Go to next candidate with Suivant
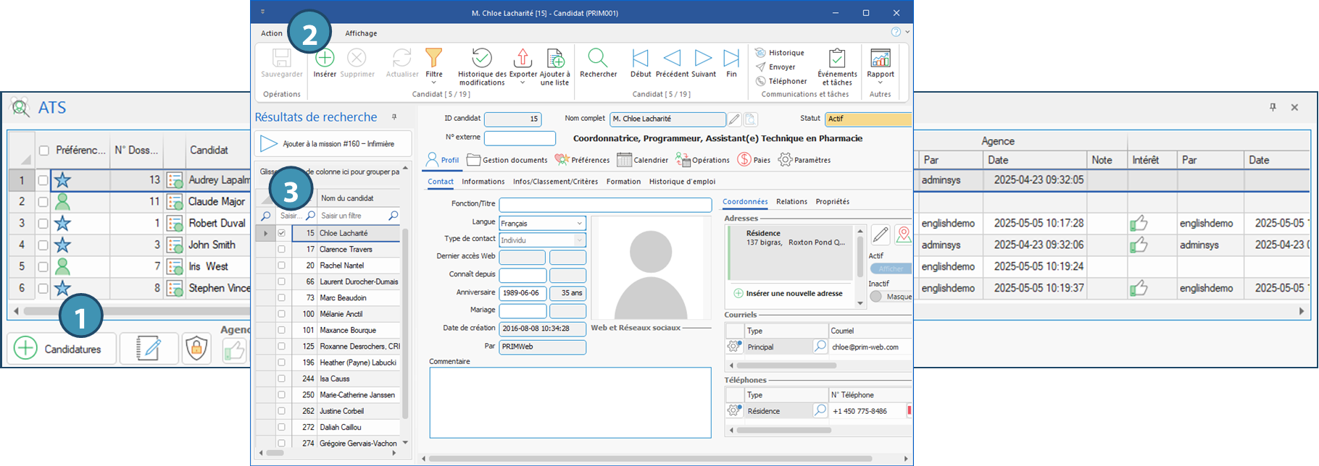This screenshot has height=466, width=1319. [703, 59]
